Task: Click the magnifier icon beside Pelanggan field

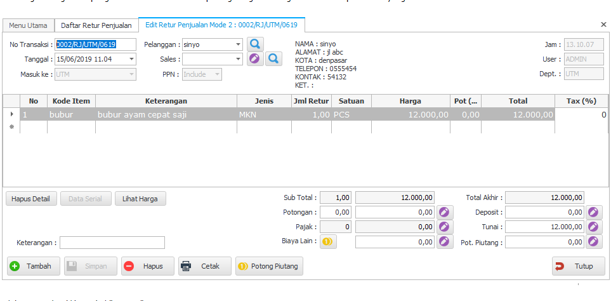Action: (x=254, y=44)
